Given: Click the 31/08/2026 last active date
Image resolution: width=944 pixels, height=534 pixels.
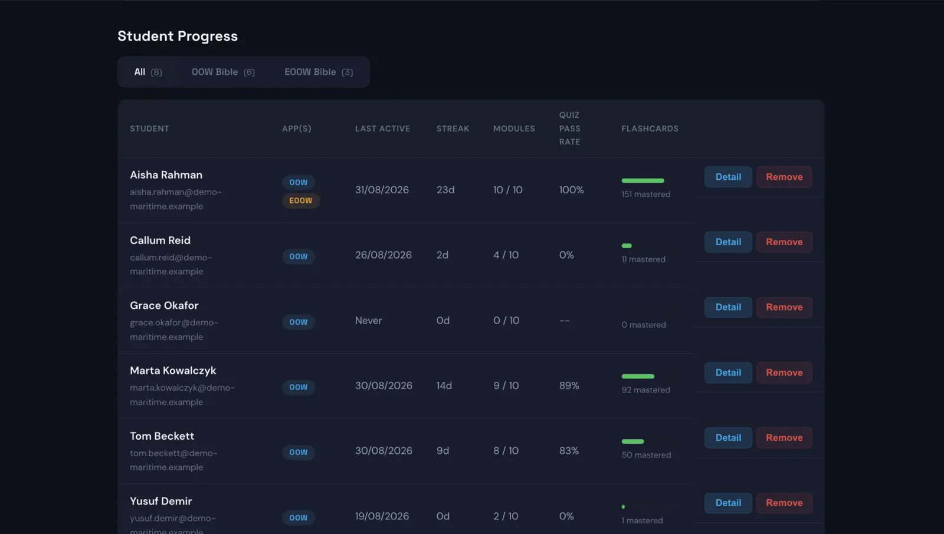Looking at the screenshot, I should (x=382, y=190).
